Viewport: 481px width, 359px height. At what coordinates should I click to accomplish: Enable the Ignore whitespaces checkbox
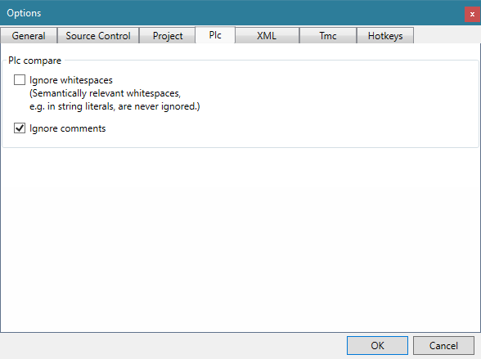(x=20, y=80)
